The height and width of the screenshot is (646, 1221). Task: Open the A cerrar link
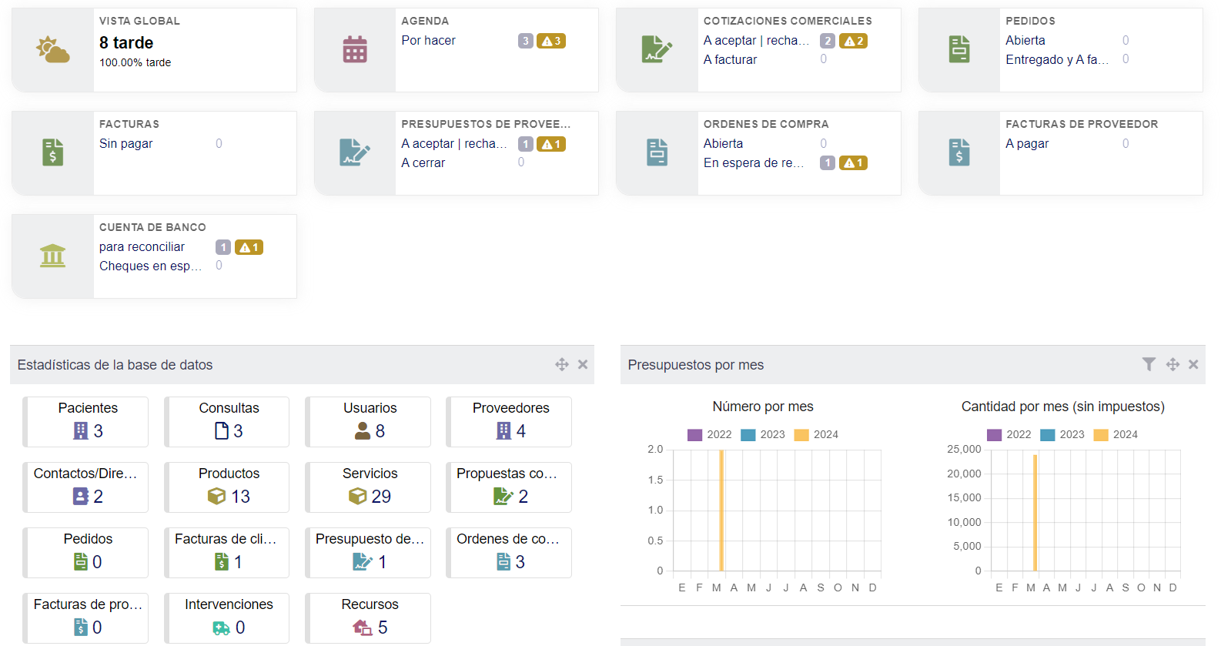(x=423, y=162)
